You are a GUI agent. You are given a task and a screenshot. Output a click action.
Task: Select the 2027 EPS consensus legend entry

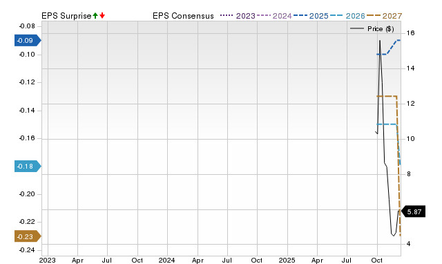[x=384, y=16]
